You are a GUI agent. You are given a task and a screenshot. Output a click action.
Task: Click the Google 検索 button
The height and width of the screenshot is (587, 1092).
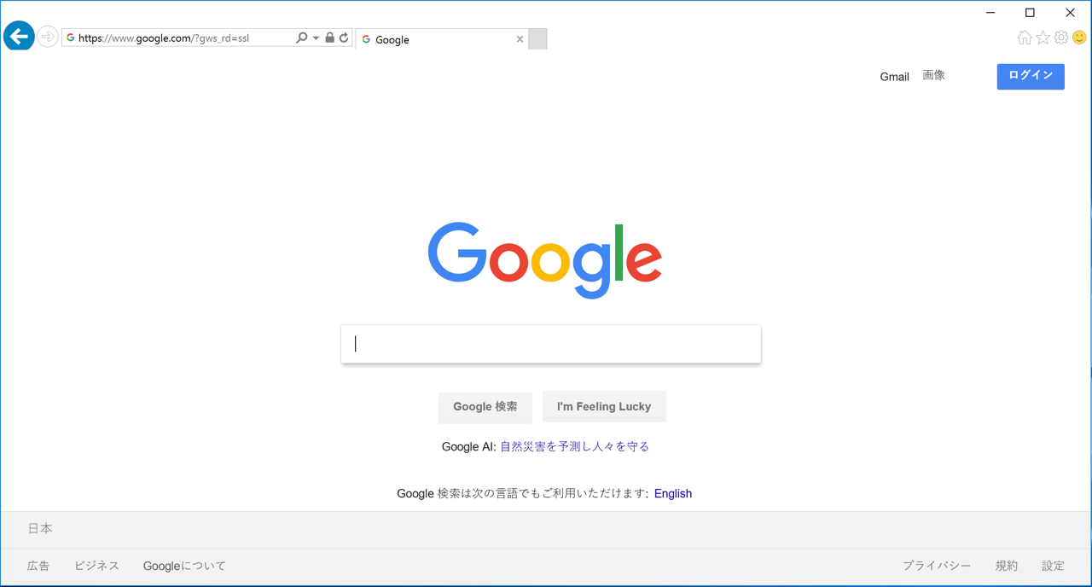pos(485,407)
